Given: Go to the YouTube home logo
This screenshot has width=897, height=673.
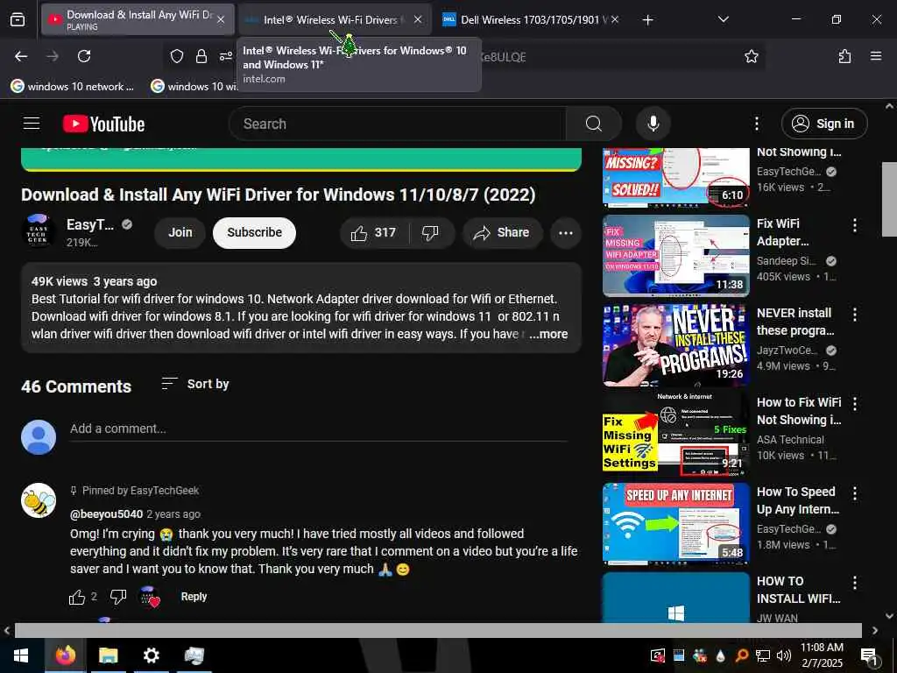Looking at the screenshot, I should (x=103, y=124).
